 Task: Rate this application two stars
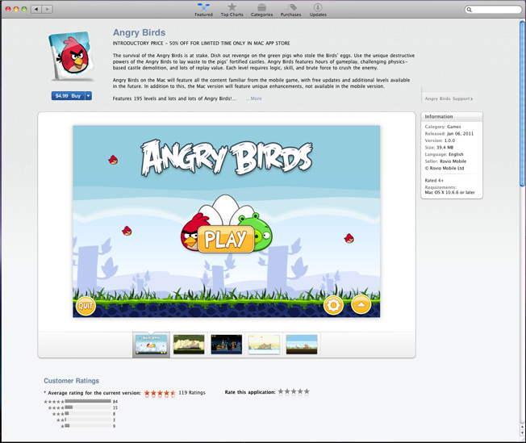287,391
